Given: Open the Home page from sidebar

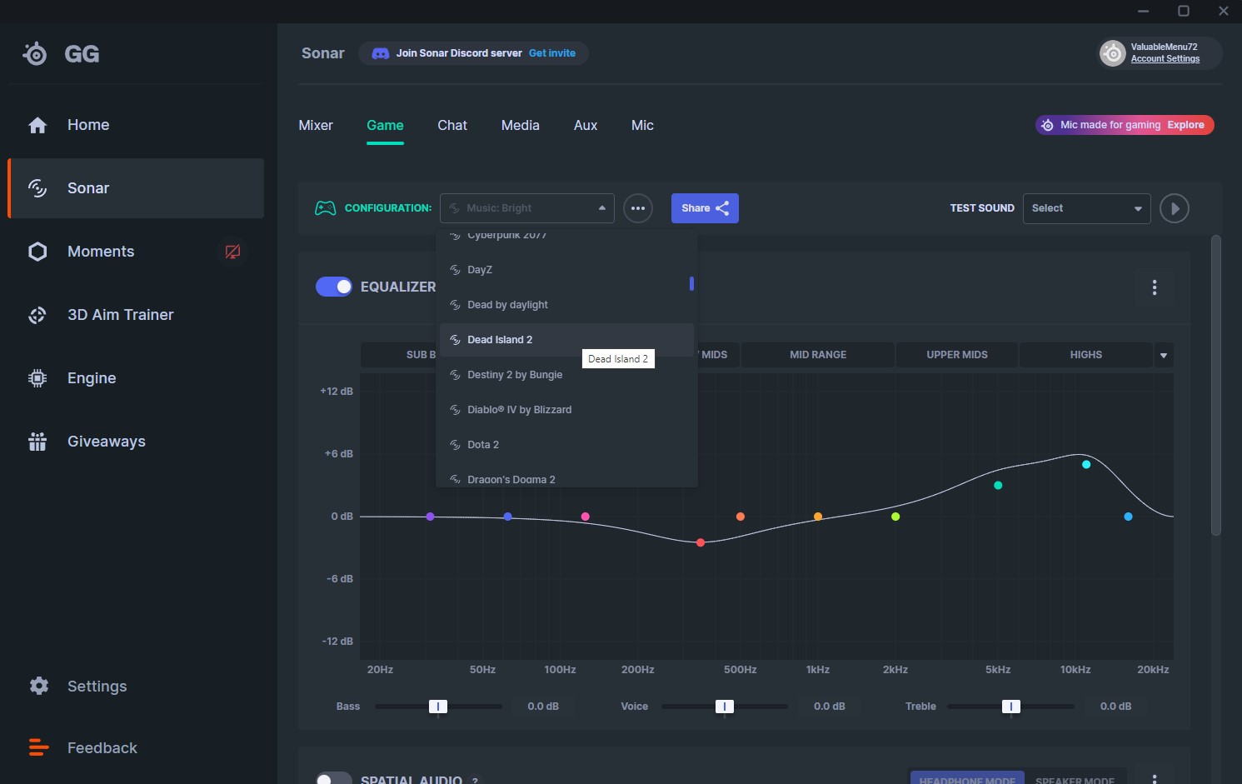Looking at the screenshot, I should (87, 125).
